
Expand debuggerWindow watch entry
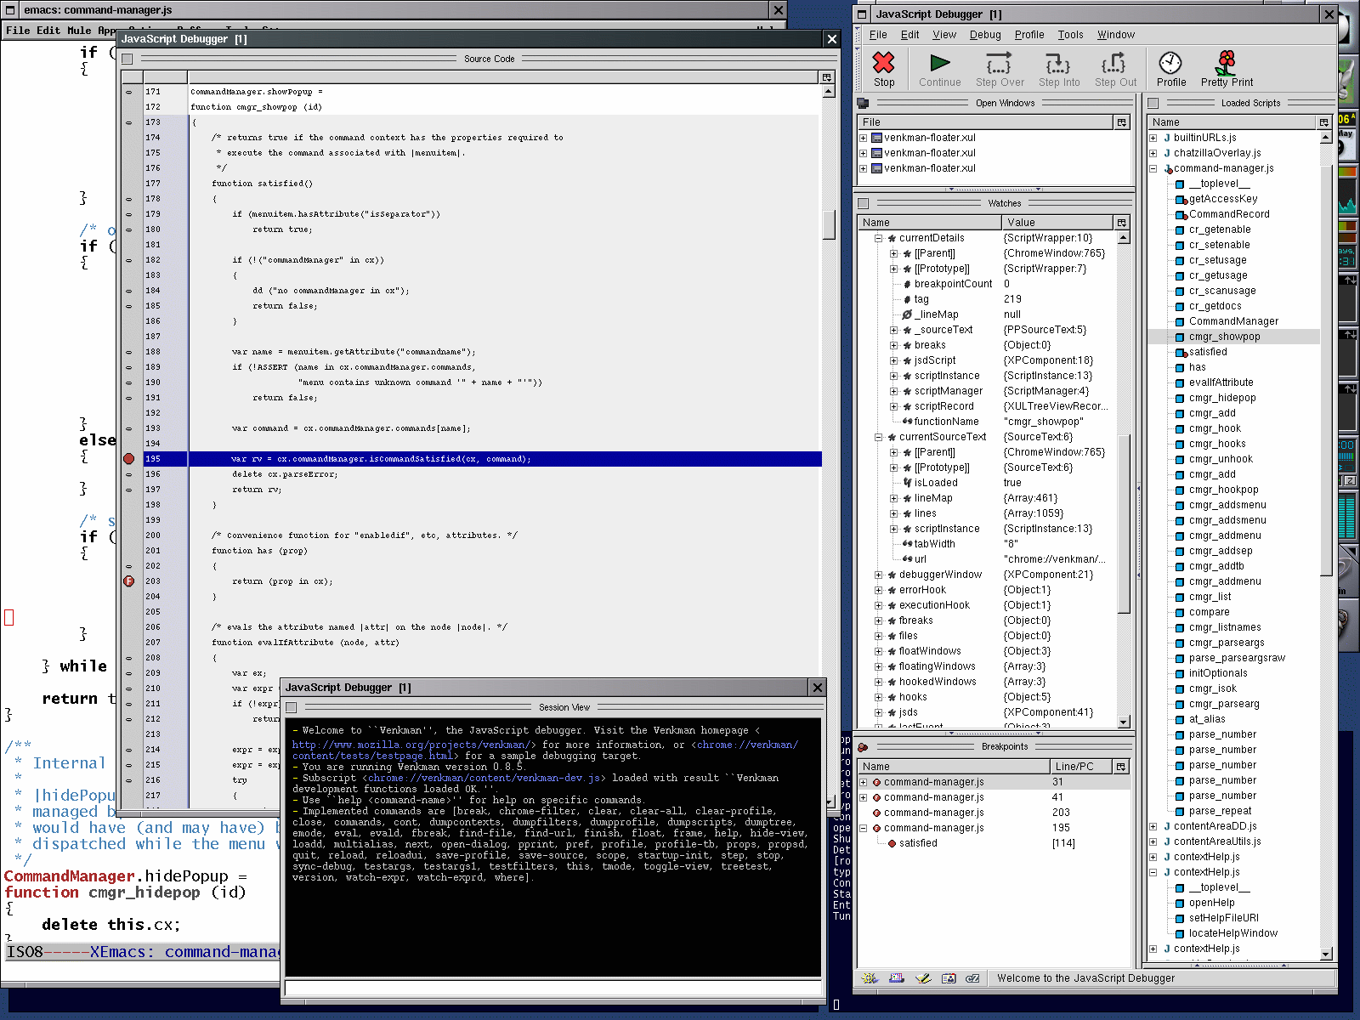878,575
